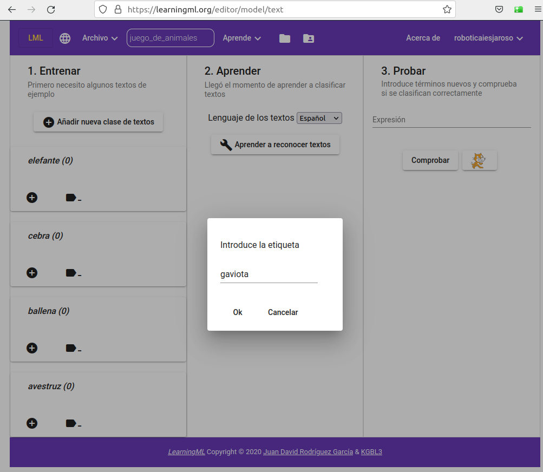This screenshot has width=543, height=472.
Task: Click the shared folder icon
Action: (x=309, y=38)
